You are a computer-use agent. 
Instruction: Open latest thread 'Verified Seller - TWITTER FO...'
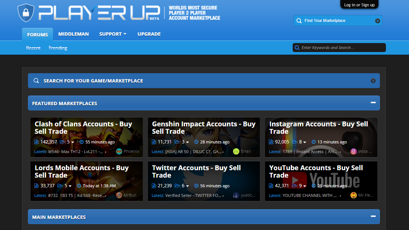(x=193, y=195)
